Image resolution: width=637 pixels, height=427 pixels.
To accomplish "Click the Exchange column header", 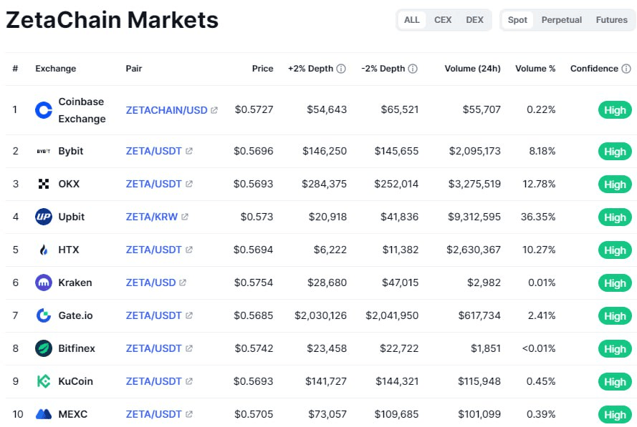I will pyautogui.click(x=56, y=69).
